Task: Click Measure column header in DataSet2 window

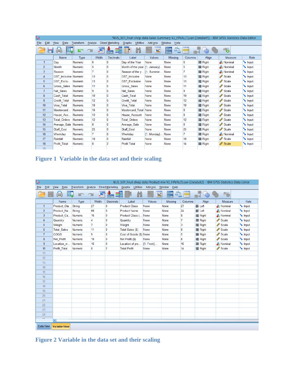Action: (227, 202)
